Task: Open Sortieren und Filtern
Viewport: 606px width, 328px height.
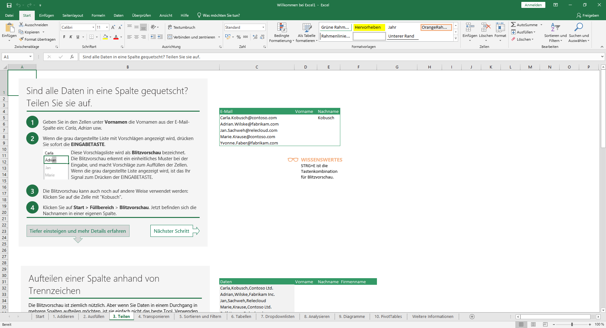Action: (555, 32)
